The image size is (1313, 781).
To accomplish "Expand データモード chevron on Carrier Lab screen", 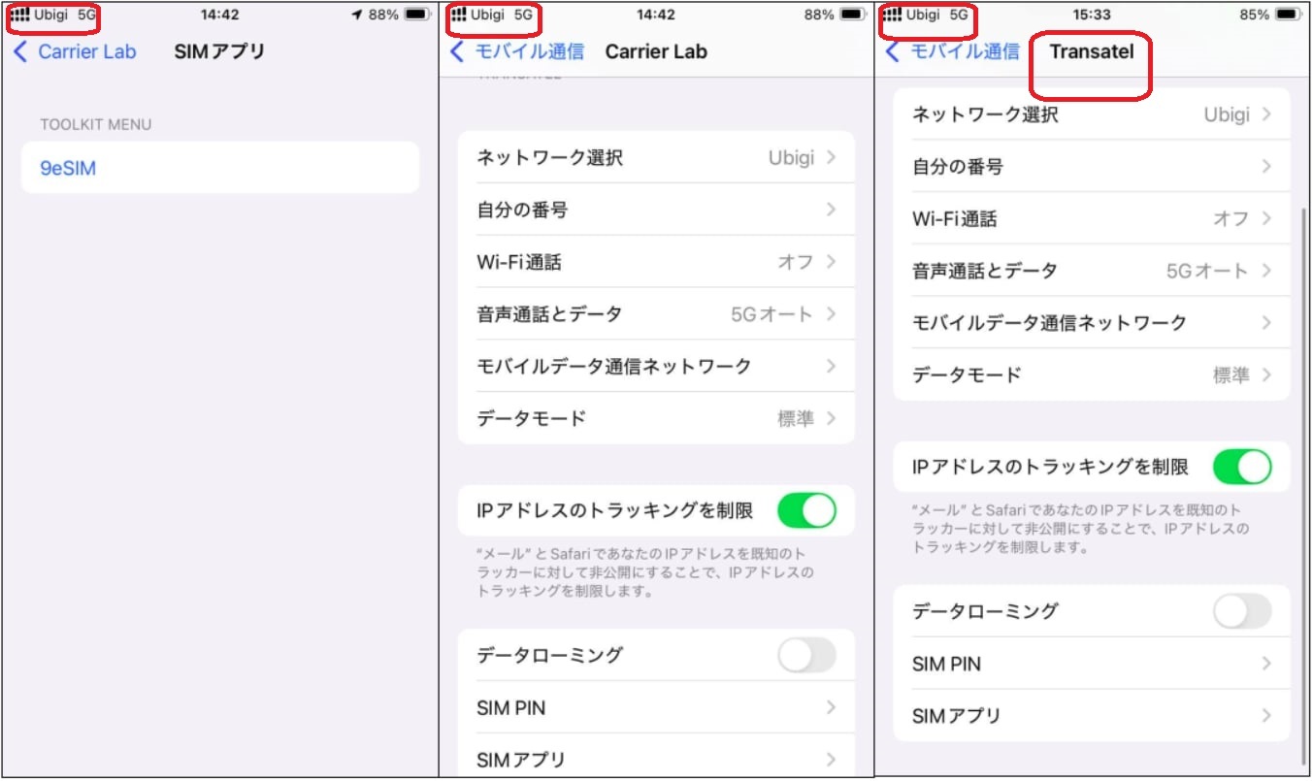I will click(831, 418).
